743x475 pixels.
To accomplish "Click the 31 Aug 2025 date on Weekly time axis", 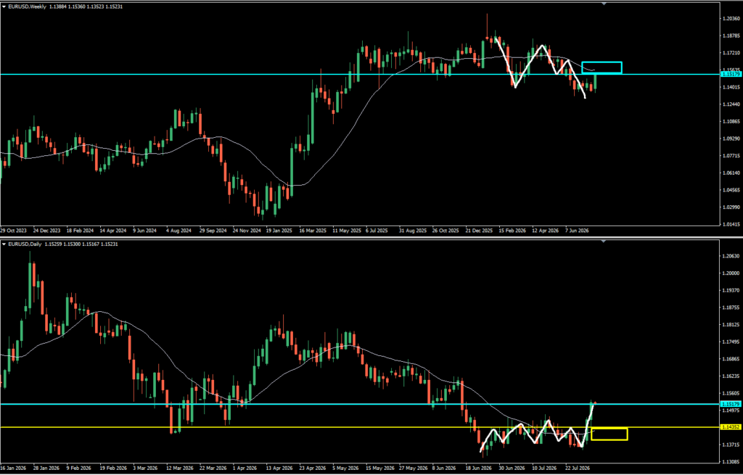I will [x=413, y=231].
